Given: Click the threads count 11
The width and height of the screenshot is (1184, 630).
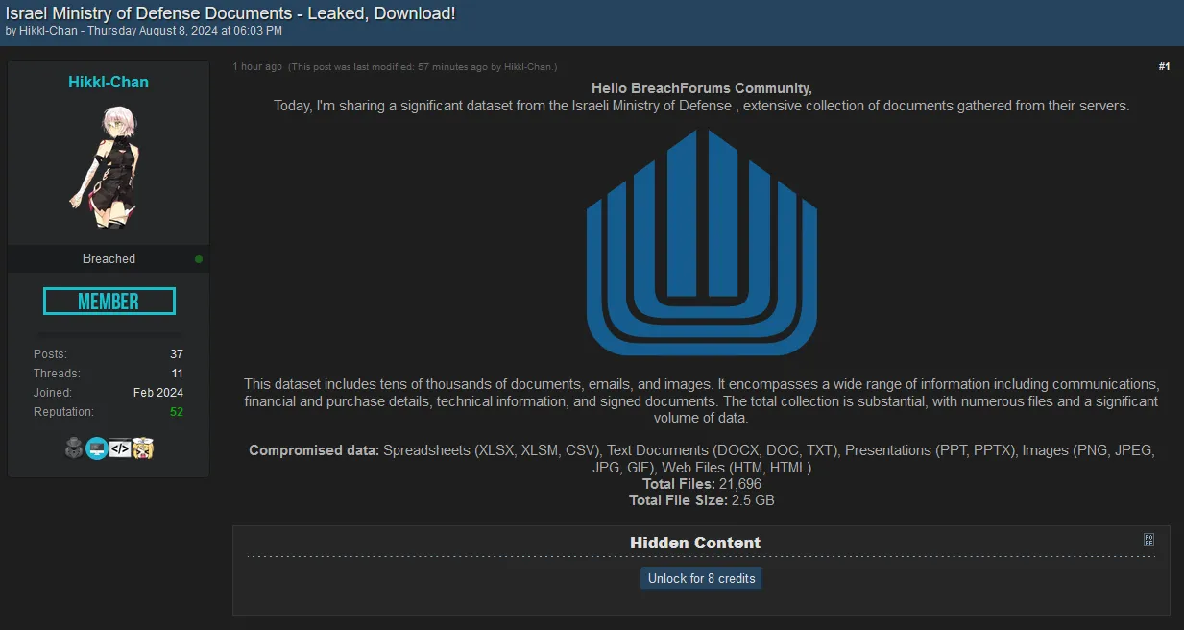Looking at the screenshot, I should (177, 374).
